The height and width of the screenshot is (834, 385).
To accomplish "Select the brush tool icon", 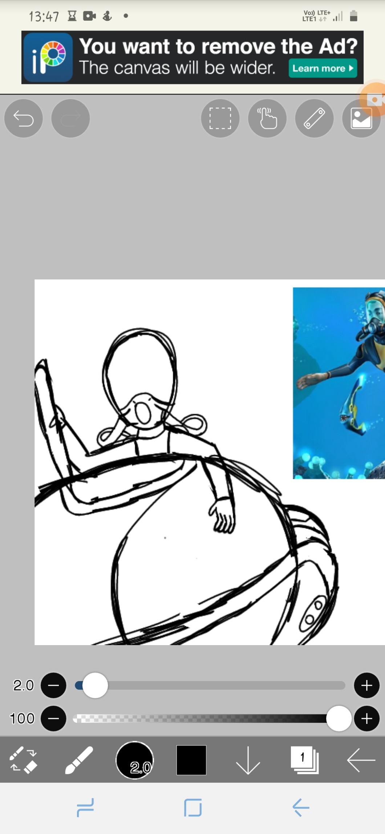I will 79,760.
